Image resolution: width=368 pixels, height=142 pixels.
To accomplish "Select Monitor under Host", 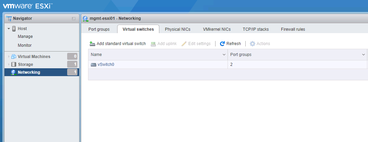I will 25,45.
